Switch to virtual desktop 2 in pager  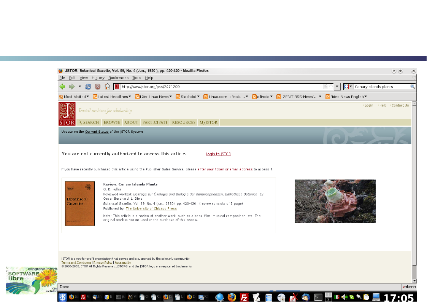(329, 299)
